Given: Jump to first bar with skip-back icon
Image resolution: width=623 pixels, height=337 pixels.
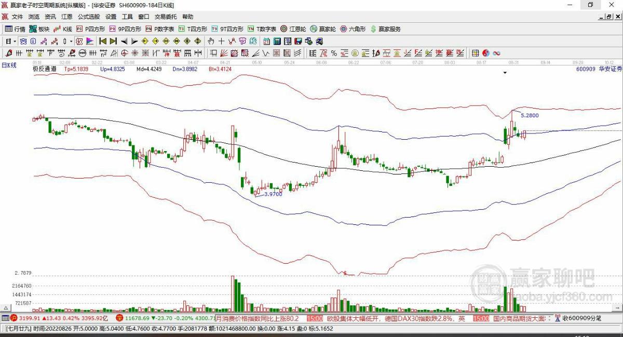Looking at the screenshot, I should (x=102, y=41).
